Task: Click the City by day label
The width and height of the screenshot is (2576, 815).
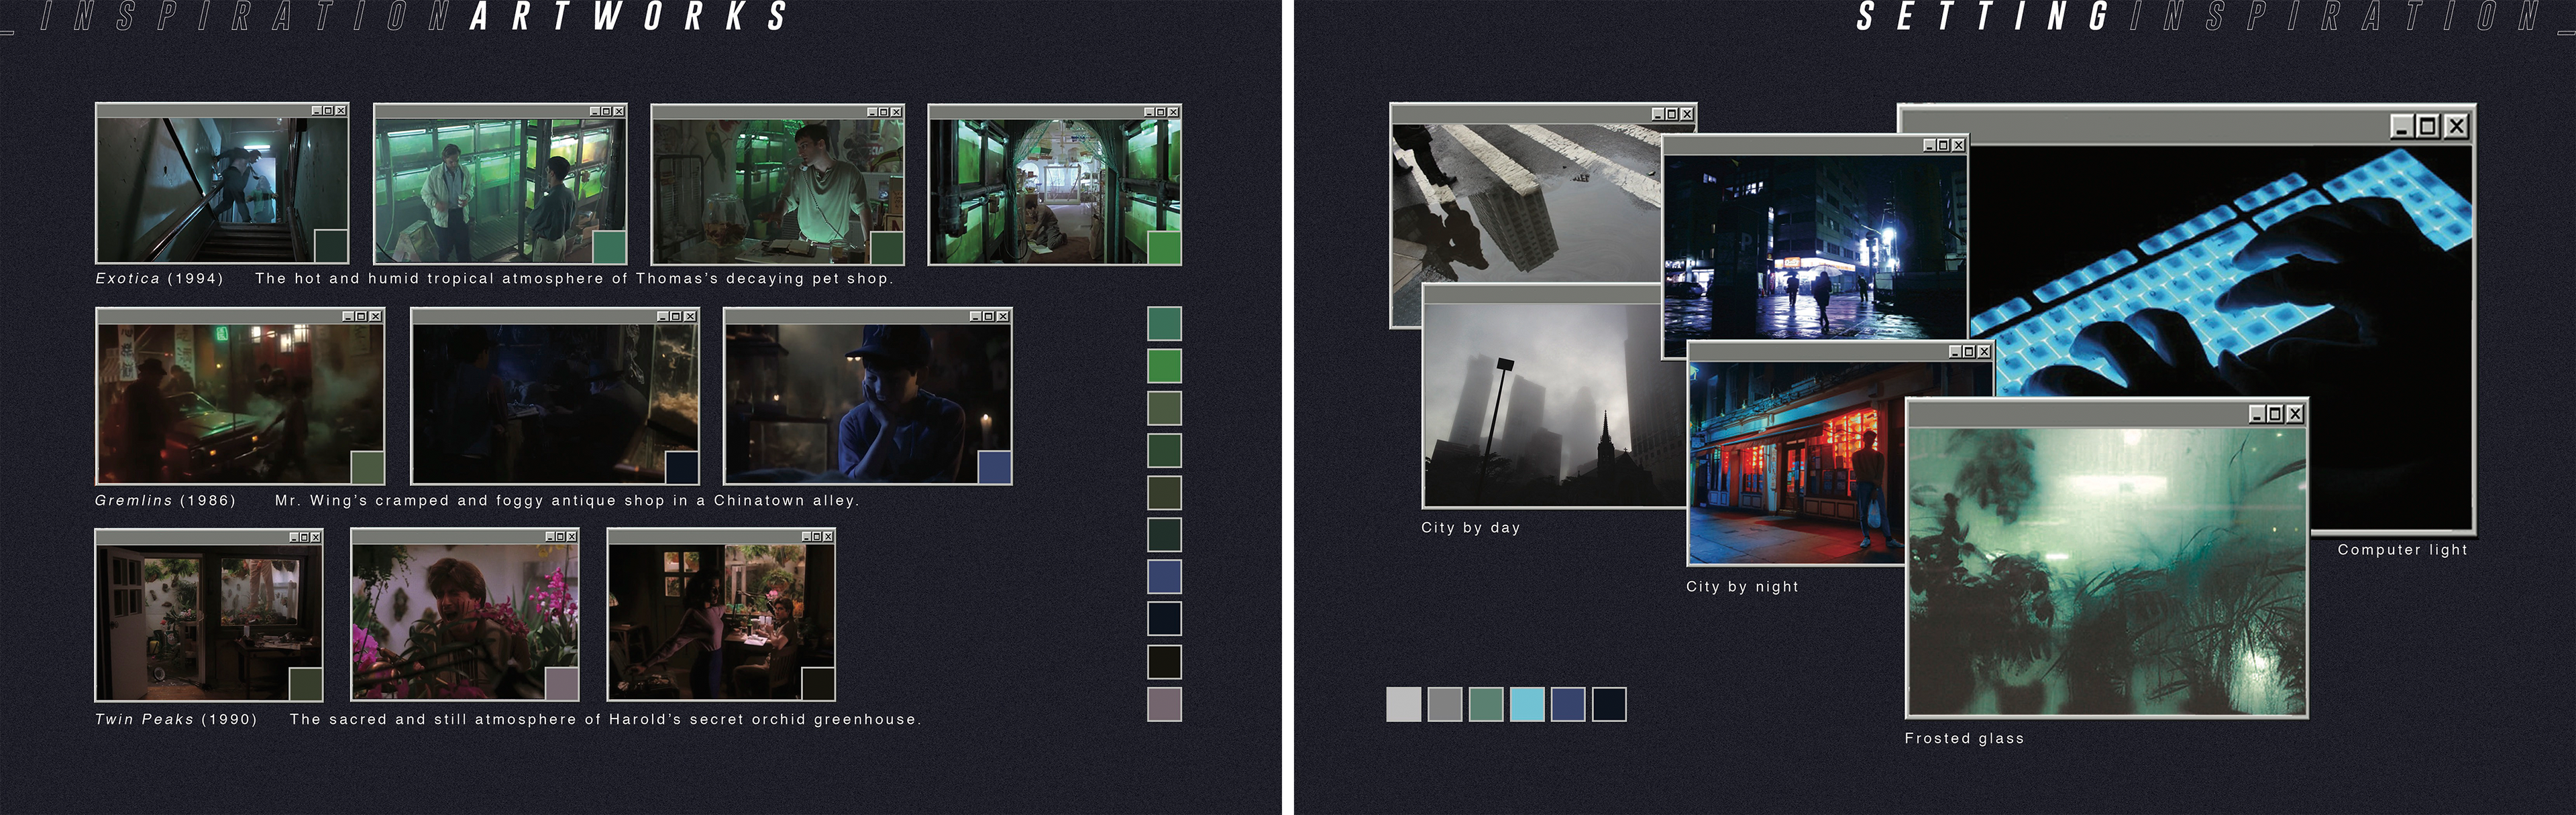Action: coord(1471,527)
